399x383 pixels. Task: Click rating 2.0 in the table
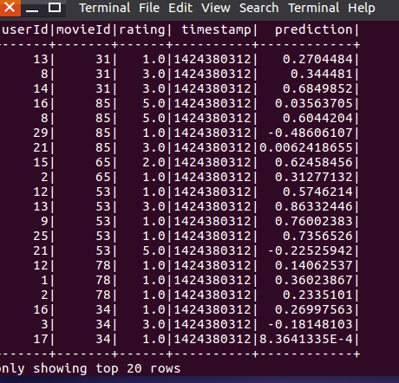pos(154,163)
